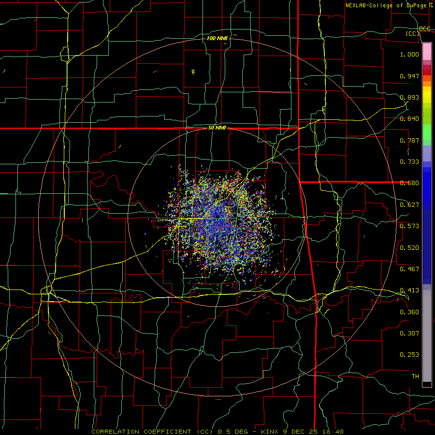The width and height of the screenshot is (435, 435).
Task: Click the 0.893 legend value
Action: click(409, 97)
